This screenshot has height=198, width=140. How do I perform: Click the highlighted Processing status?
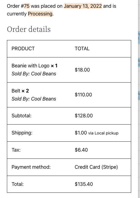pyautogui.click(x=40, y=14)
